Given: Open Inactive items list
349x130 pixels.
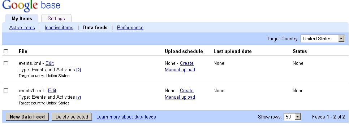Looking at the screenshot, I should pyautogui.click(x=59, y=27).
